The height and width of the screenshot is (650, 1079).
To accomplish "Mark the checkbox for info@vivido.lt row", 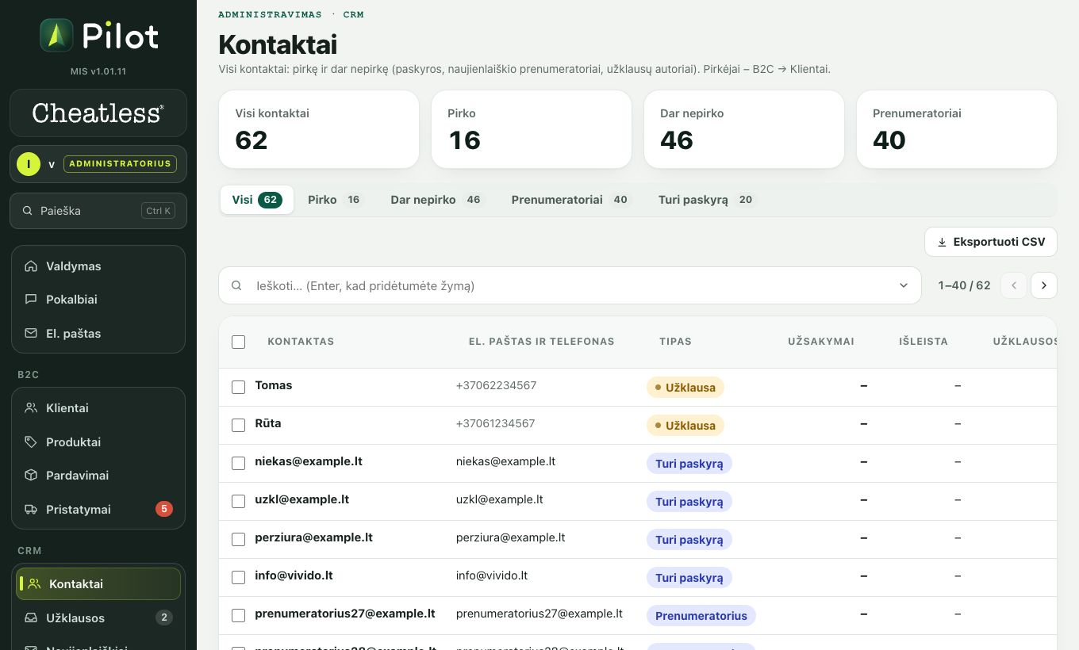I will [238, 578].
